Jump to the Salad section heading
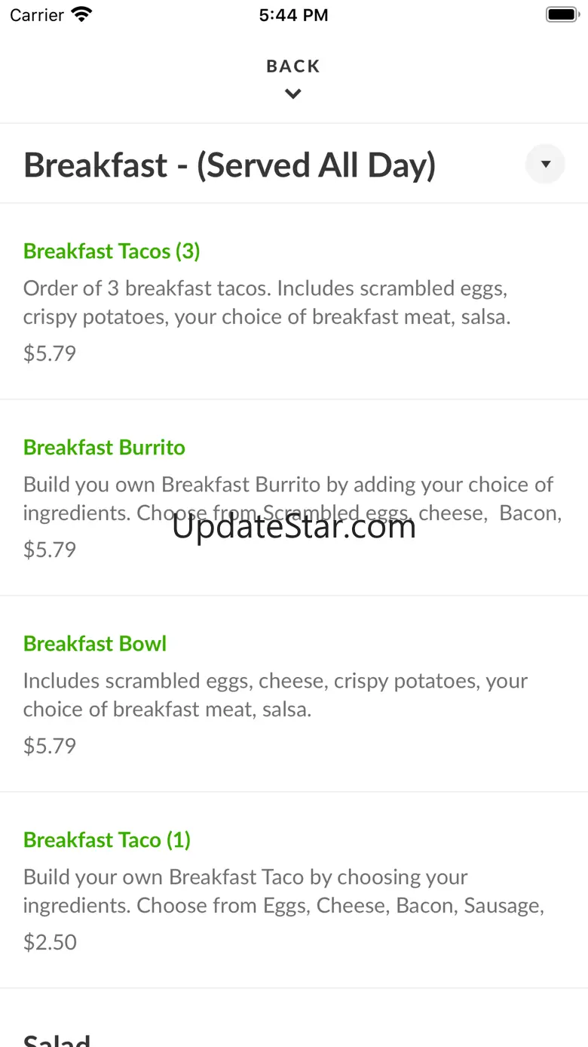588x1047 pixels. pyautogui.click(x=57, y=1039)
